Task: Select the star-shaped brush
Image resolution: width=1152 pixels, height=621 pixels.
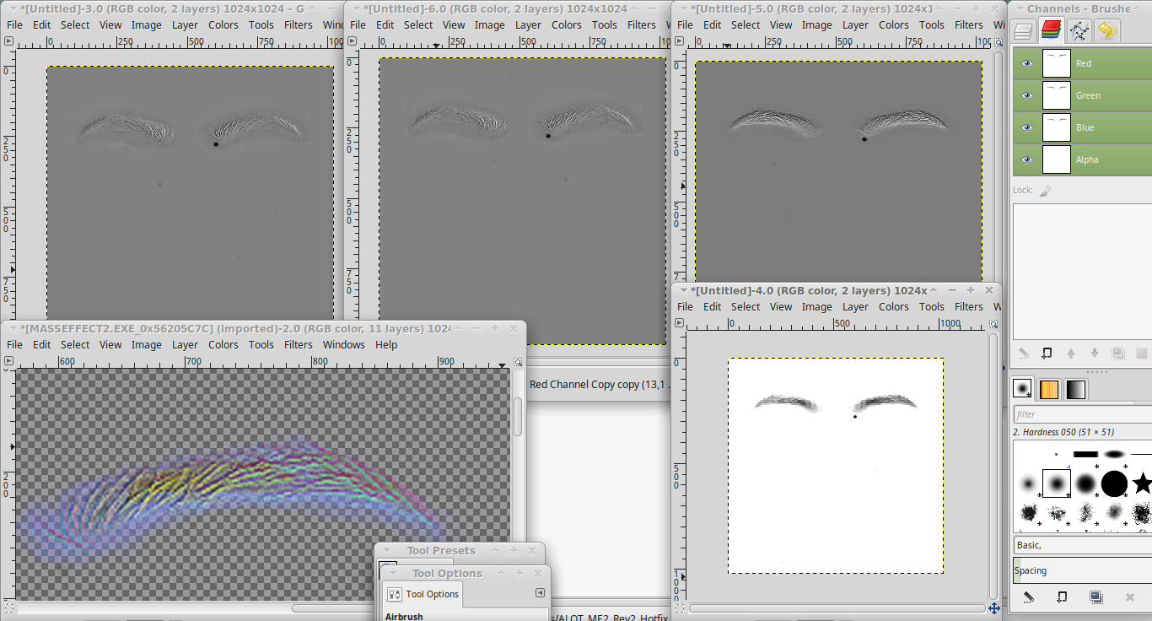Action: (x=1142, y=483)
